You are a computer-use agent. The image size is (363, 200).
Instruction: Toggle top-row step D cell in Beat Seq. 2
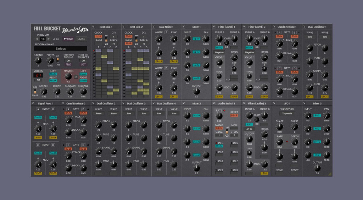click(146, 50)
